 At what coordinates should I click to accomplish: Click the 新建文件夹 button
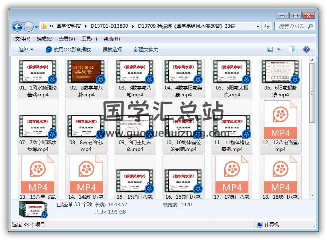[146, 49]
